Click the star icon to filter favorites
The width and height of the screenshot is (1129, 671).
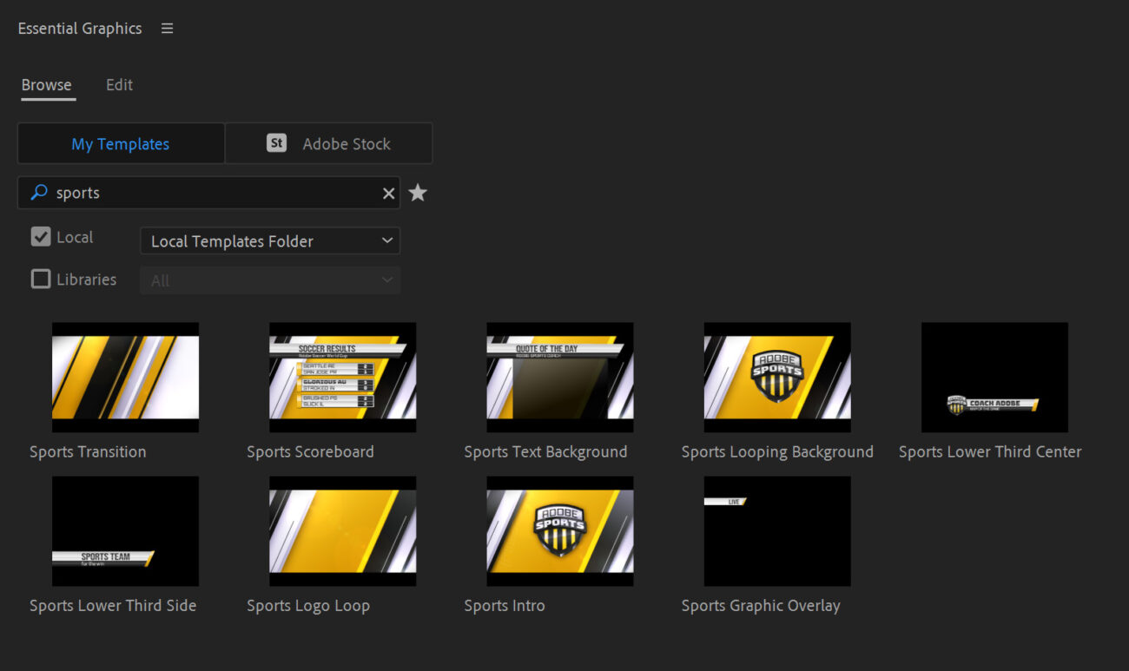click(x=418, y=192)
